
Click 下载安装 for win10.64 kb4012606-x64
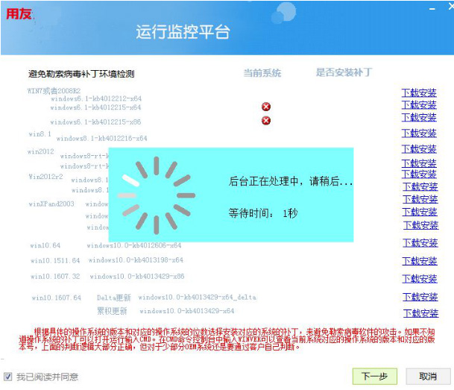tap(420, 243)
